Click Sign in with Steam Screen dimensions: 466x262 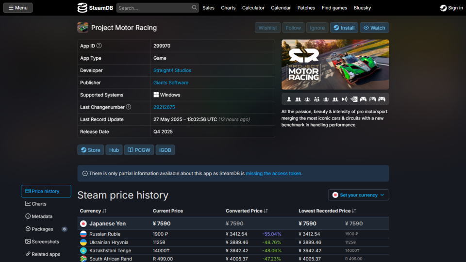451,8
